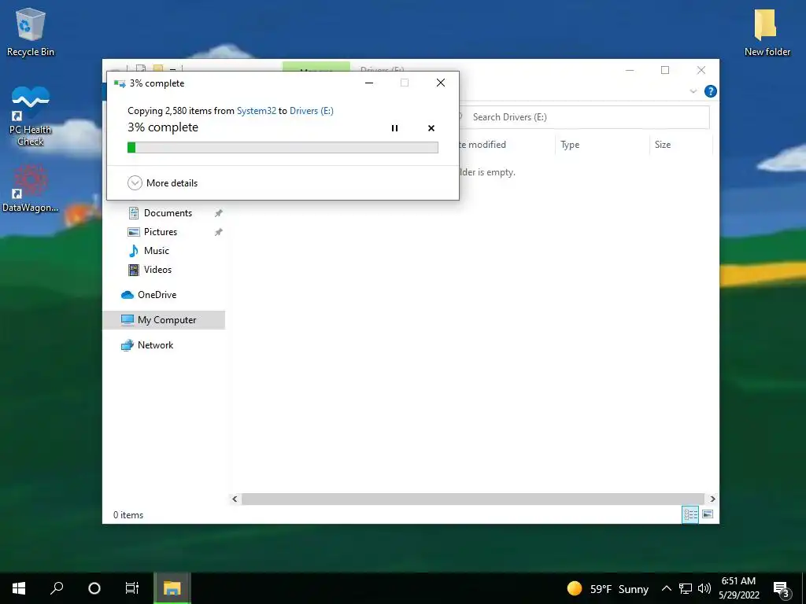The width and height of the screenshot is (806, 604).
Task: Open network status tray icon
Action: [686, 588]
